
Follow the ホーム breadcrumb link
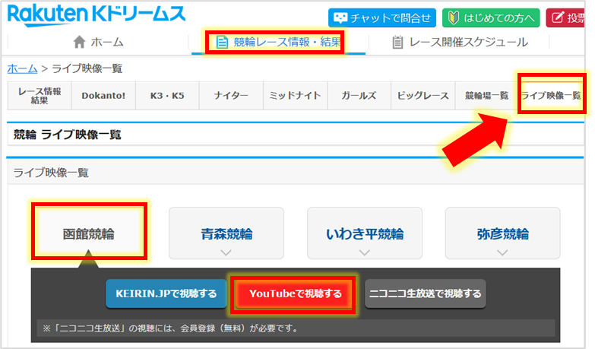(22, 68)
